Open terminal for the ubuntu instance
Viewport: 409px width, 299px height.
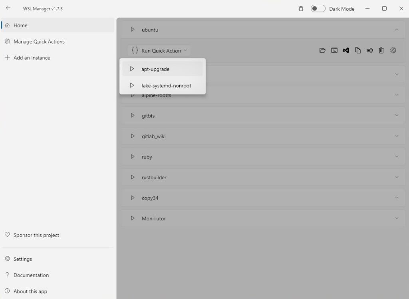[x=334, y=50]
